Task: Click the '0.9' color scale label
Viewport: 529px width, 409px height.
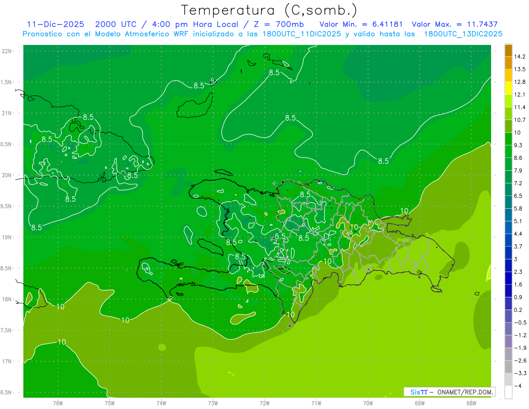Action: tap(518, 297)
